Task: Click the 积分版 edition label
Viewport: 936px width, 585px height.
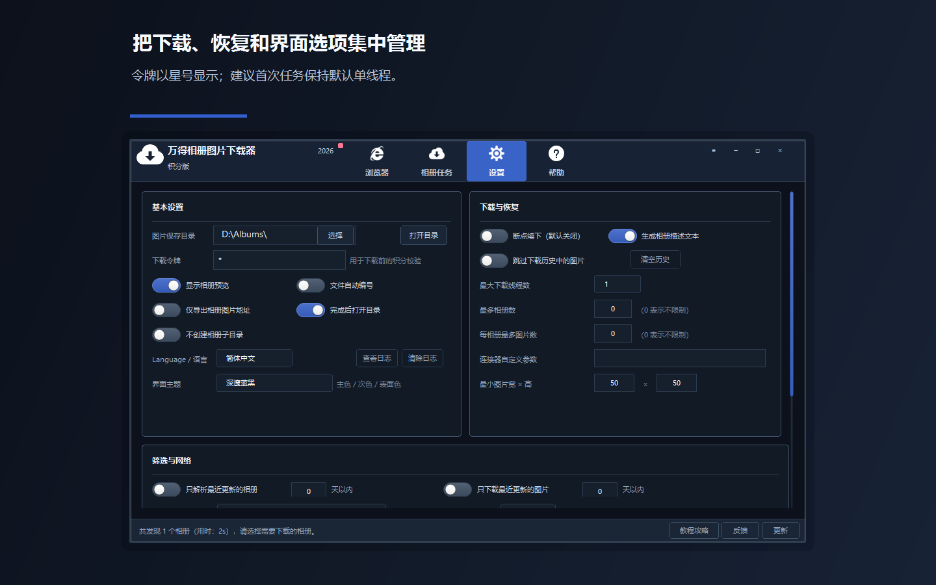Action: (x=178, y=166)
